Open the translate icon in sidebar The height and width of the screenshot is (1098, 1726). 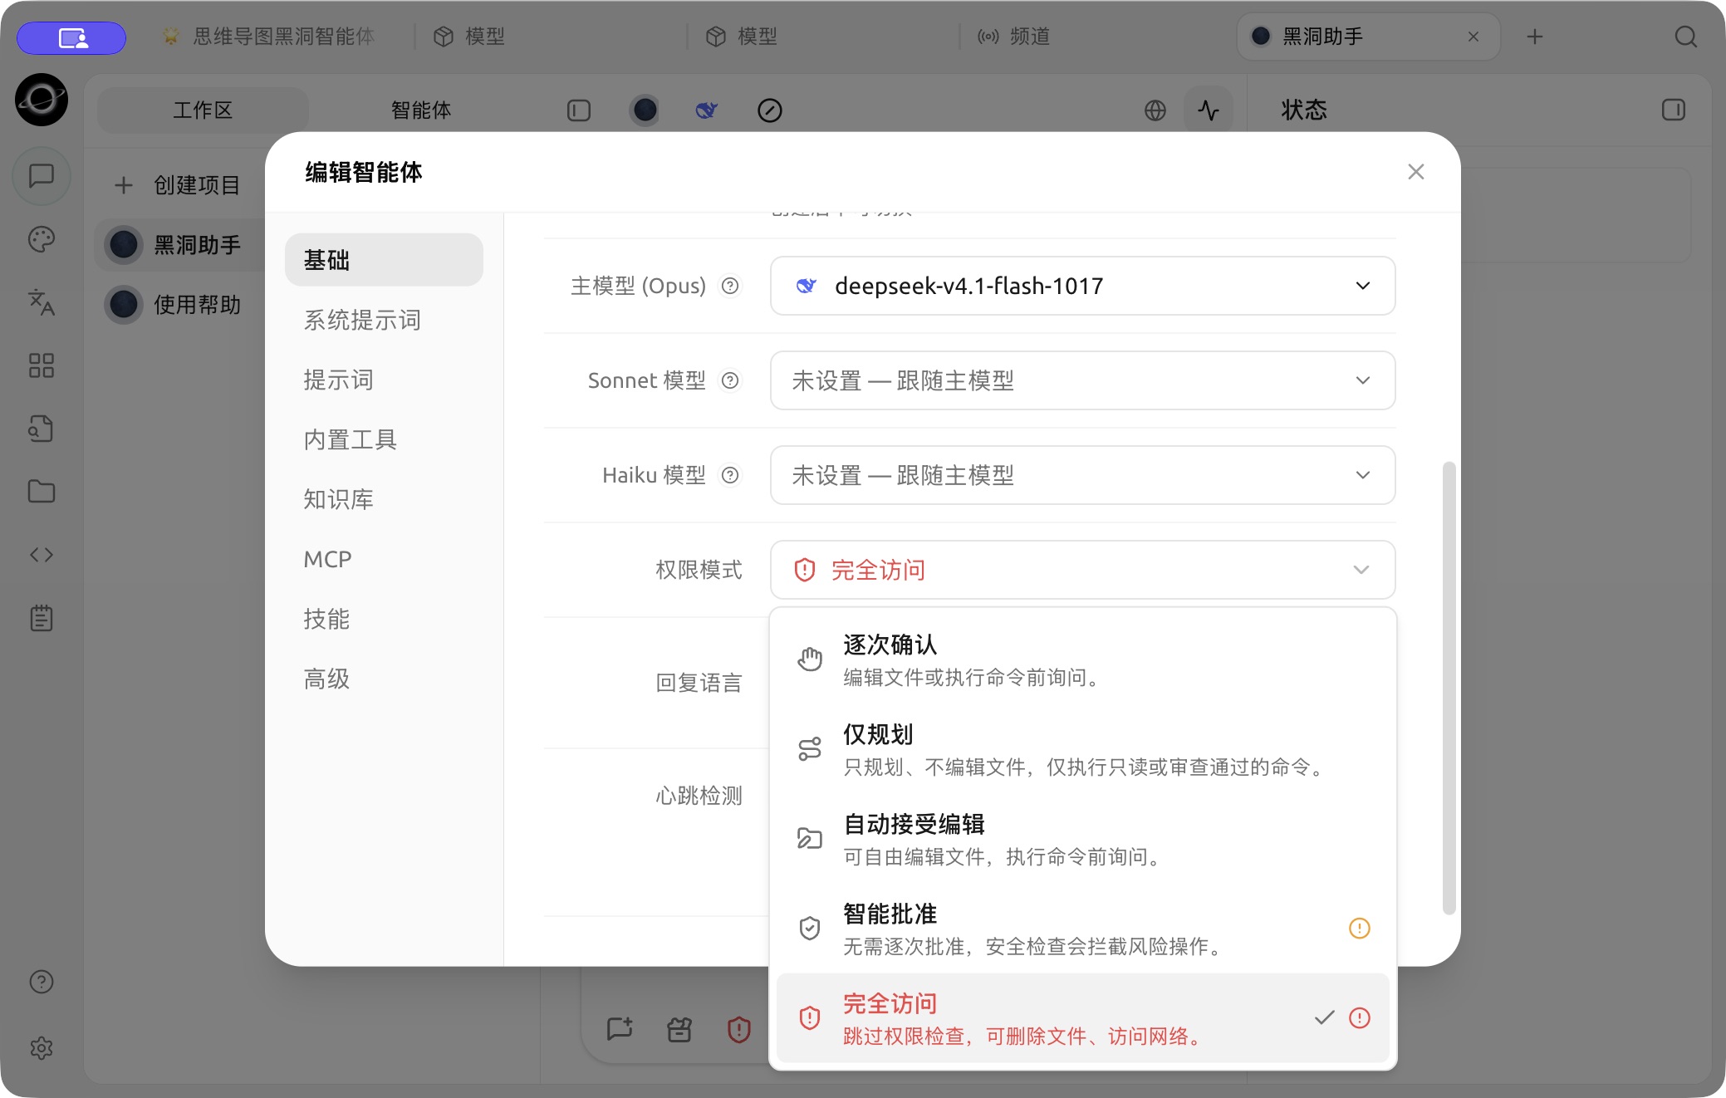(x=42, y=302)
